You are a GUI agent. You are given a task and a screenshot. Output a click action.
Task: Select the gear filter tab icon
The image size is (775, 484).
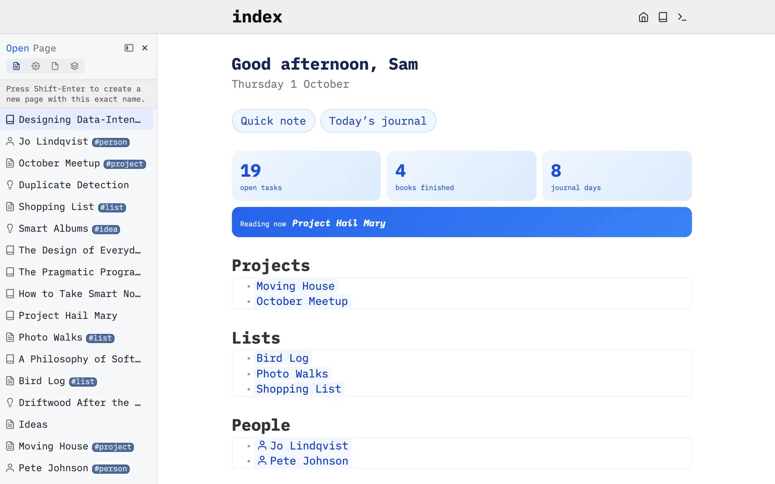36,66
